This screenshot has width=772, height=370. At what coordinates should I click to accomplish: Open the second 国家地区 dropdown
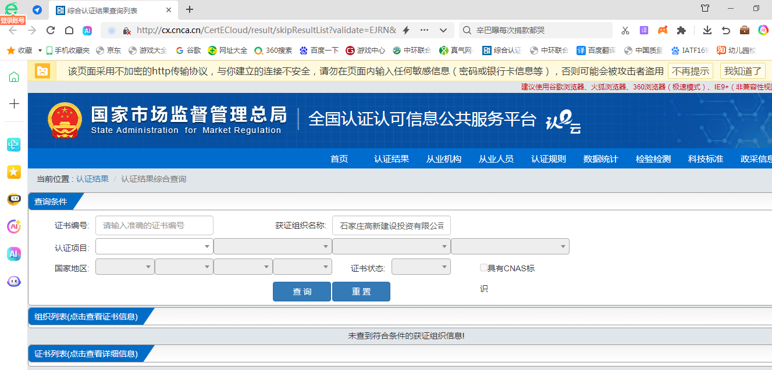tap(184, 267)
